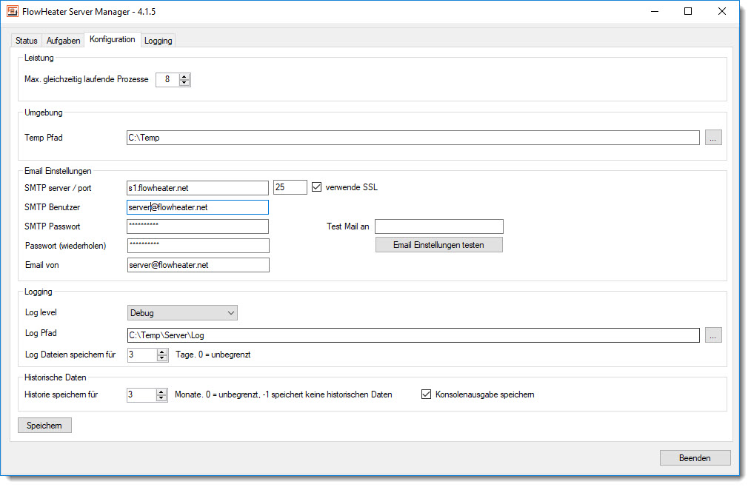Decrease Historie speichern für months
The height and width of the screenshot is (487, 751).
(x=161, y=398)
